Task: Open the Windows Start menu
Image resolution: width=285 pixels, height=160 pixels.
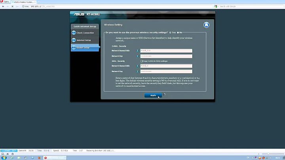Action: 4,158
